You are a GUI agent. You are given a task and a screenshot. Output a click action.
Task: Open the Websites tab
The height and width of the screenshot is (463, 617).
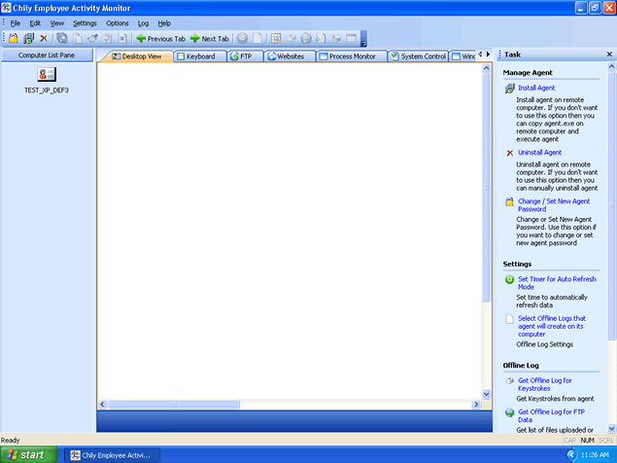(x=285, y=56)
